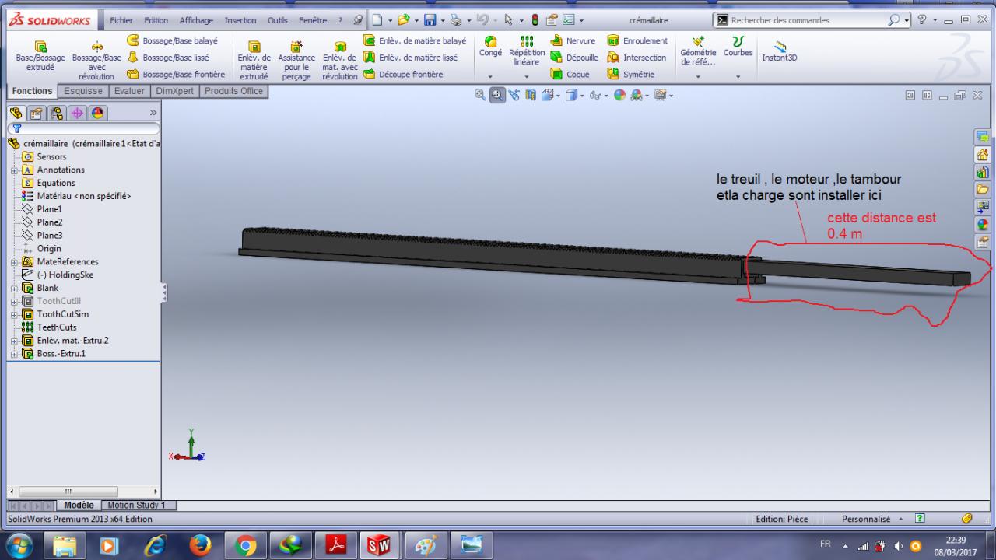Click the Print icon
Screen dimensions: 996x560
456,20
